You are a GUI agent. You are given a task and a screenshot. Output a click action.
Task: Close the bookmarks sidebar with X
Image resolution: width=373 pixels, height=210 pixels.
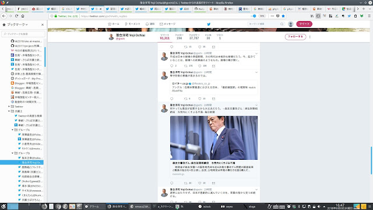(43, 24)
